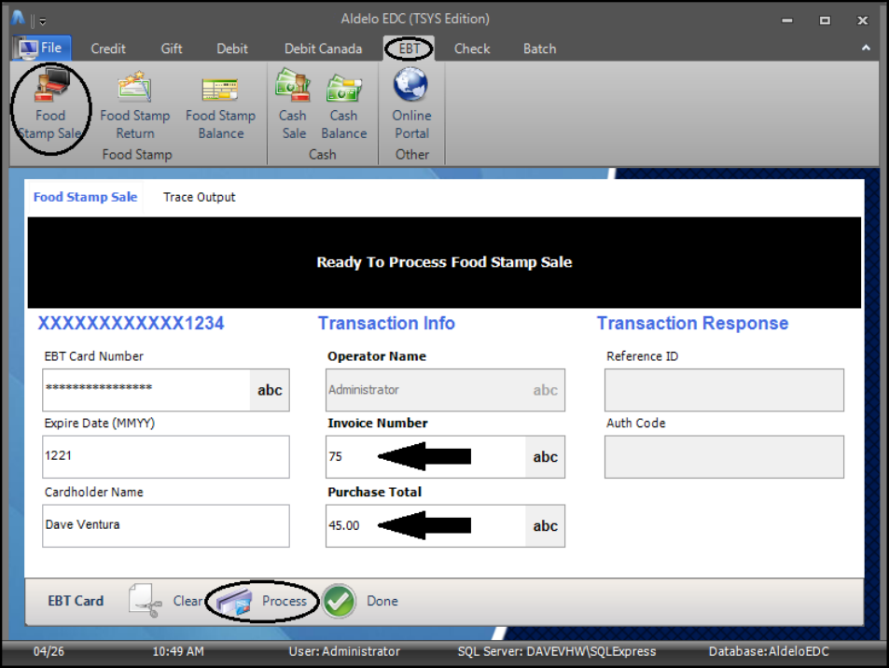Click the Done button label
The image size is (889, 668).
click(382, 601)
